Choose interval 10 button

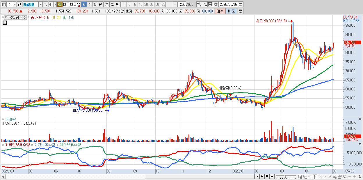(140, 5)
